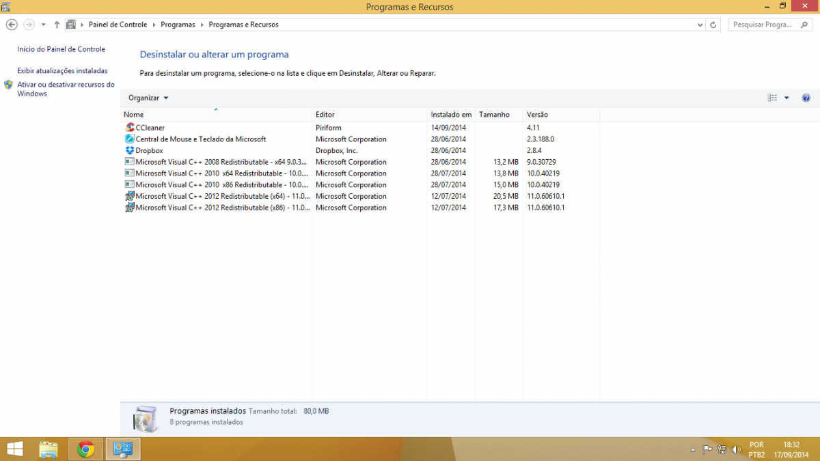Click the 8 programas instalados status text
Image resolution: width=820 pixels, height=461 pixels.
206,422
